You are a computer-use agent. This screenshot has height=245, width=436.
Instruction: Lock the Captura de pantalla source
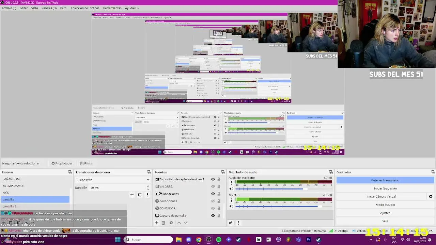click(219, 215)
